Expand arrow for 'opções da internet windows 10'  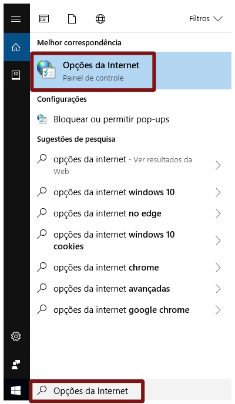pos(218,192)
